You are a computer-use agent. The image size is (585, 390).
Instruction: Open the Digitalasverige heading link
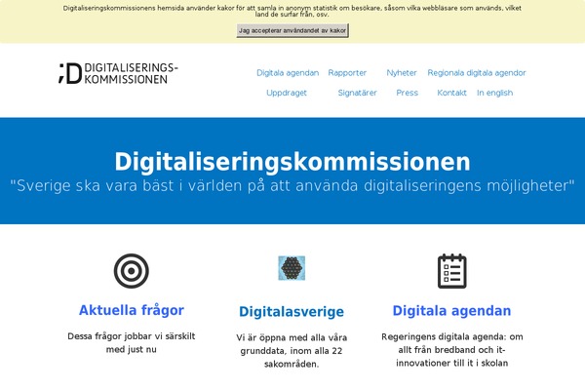[292, 312]
